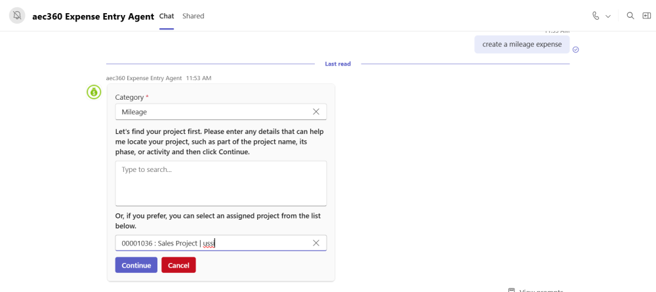The image size is (656, 292).
Task: Select the Chat tab
Action: tap(167, 16)
